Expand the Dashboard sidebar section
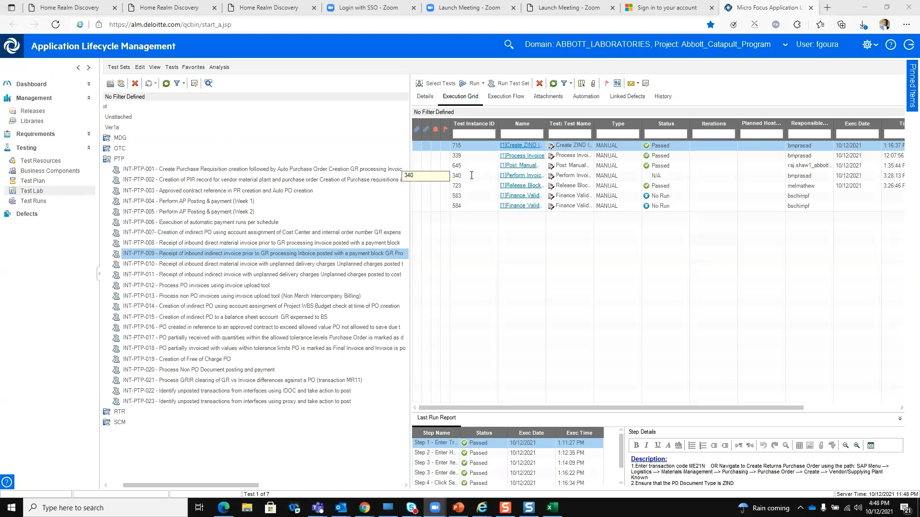The height and width of the screenshot is (517, 920). (x=89, y=84)
